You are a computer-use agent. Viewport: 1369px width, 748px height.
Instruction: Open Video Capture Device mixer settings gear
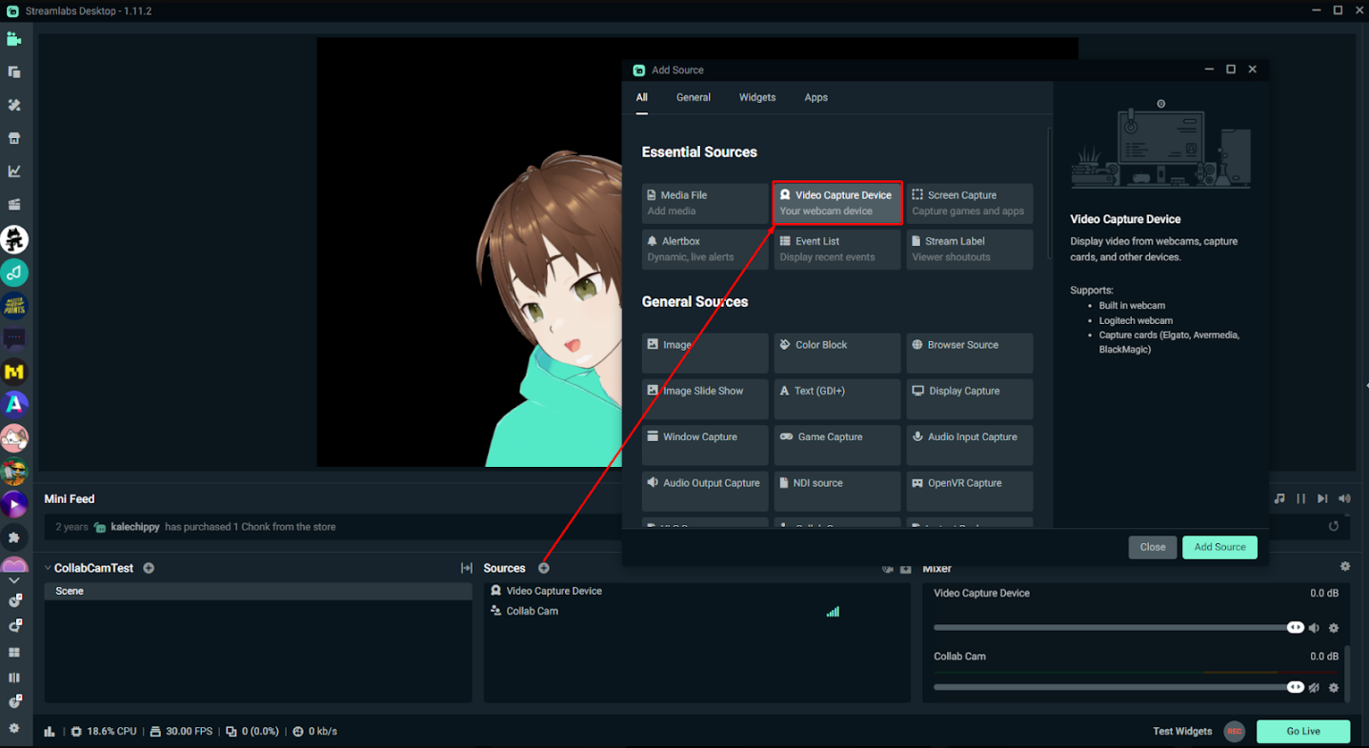1334,628
